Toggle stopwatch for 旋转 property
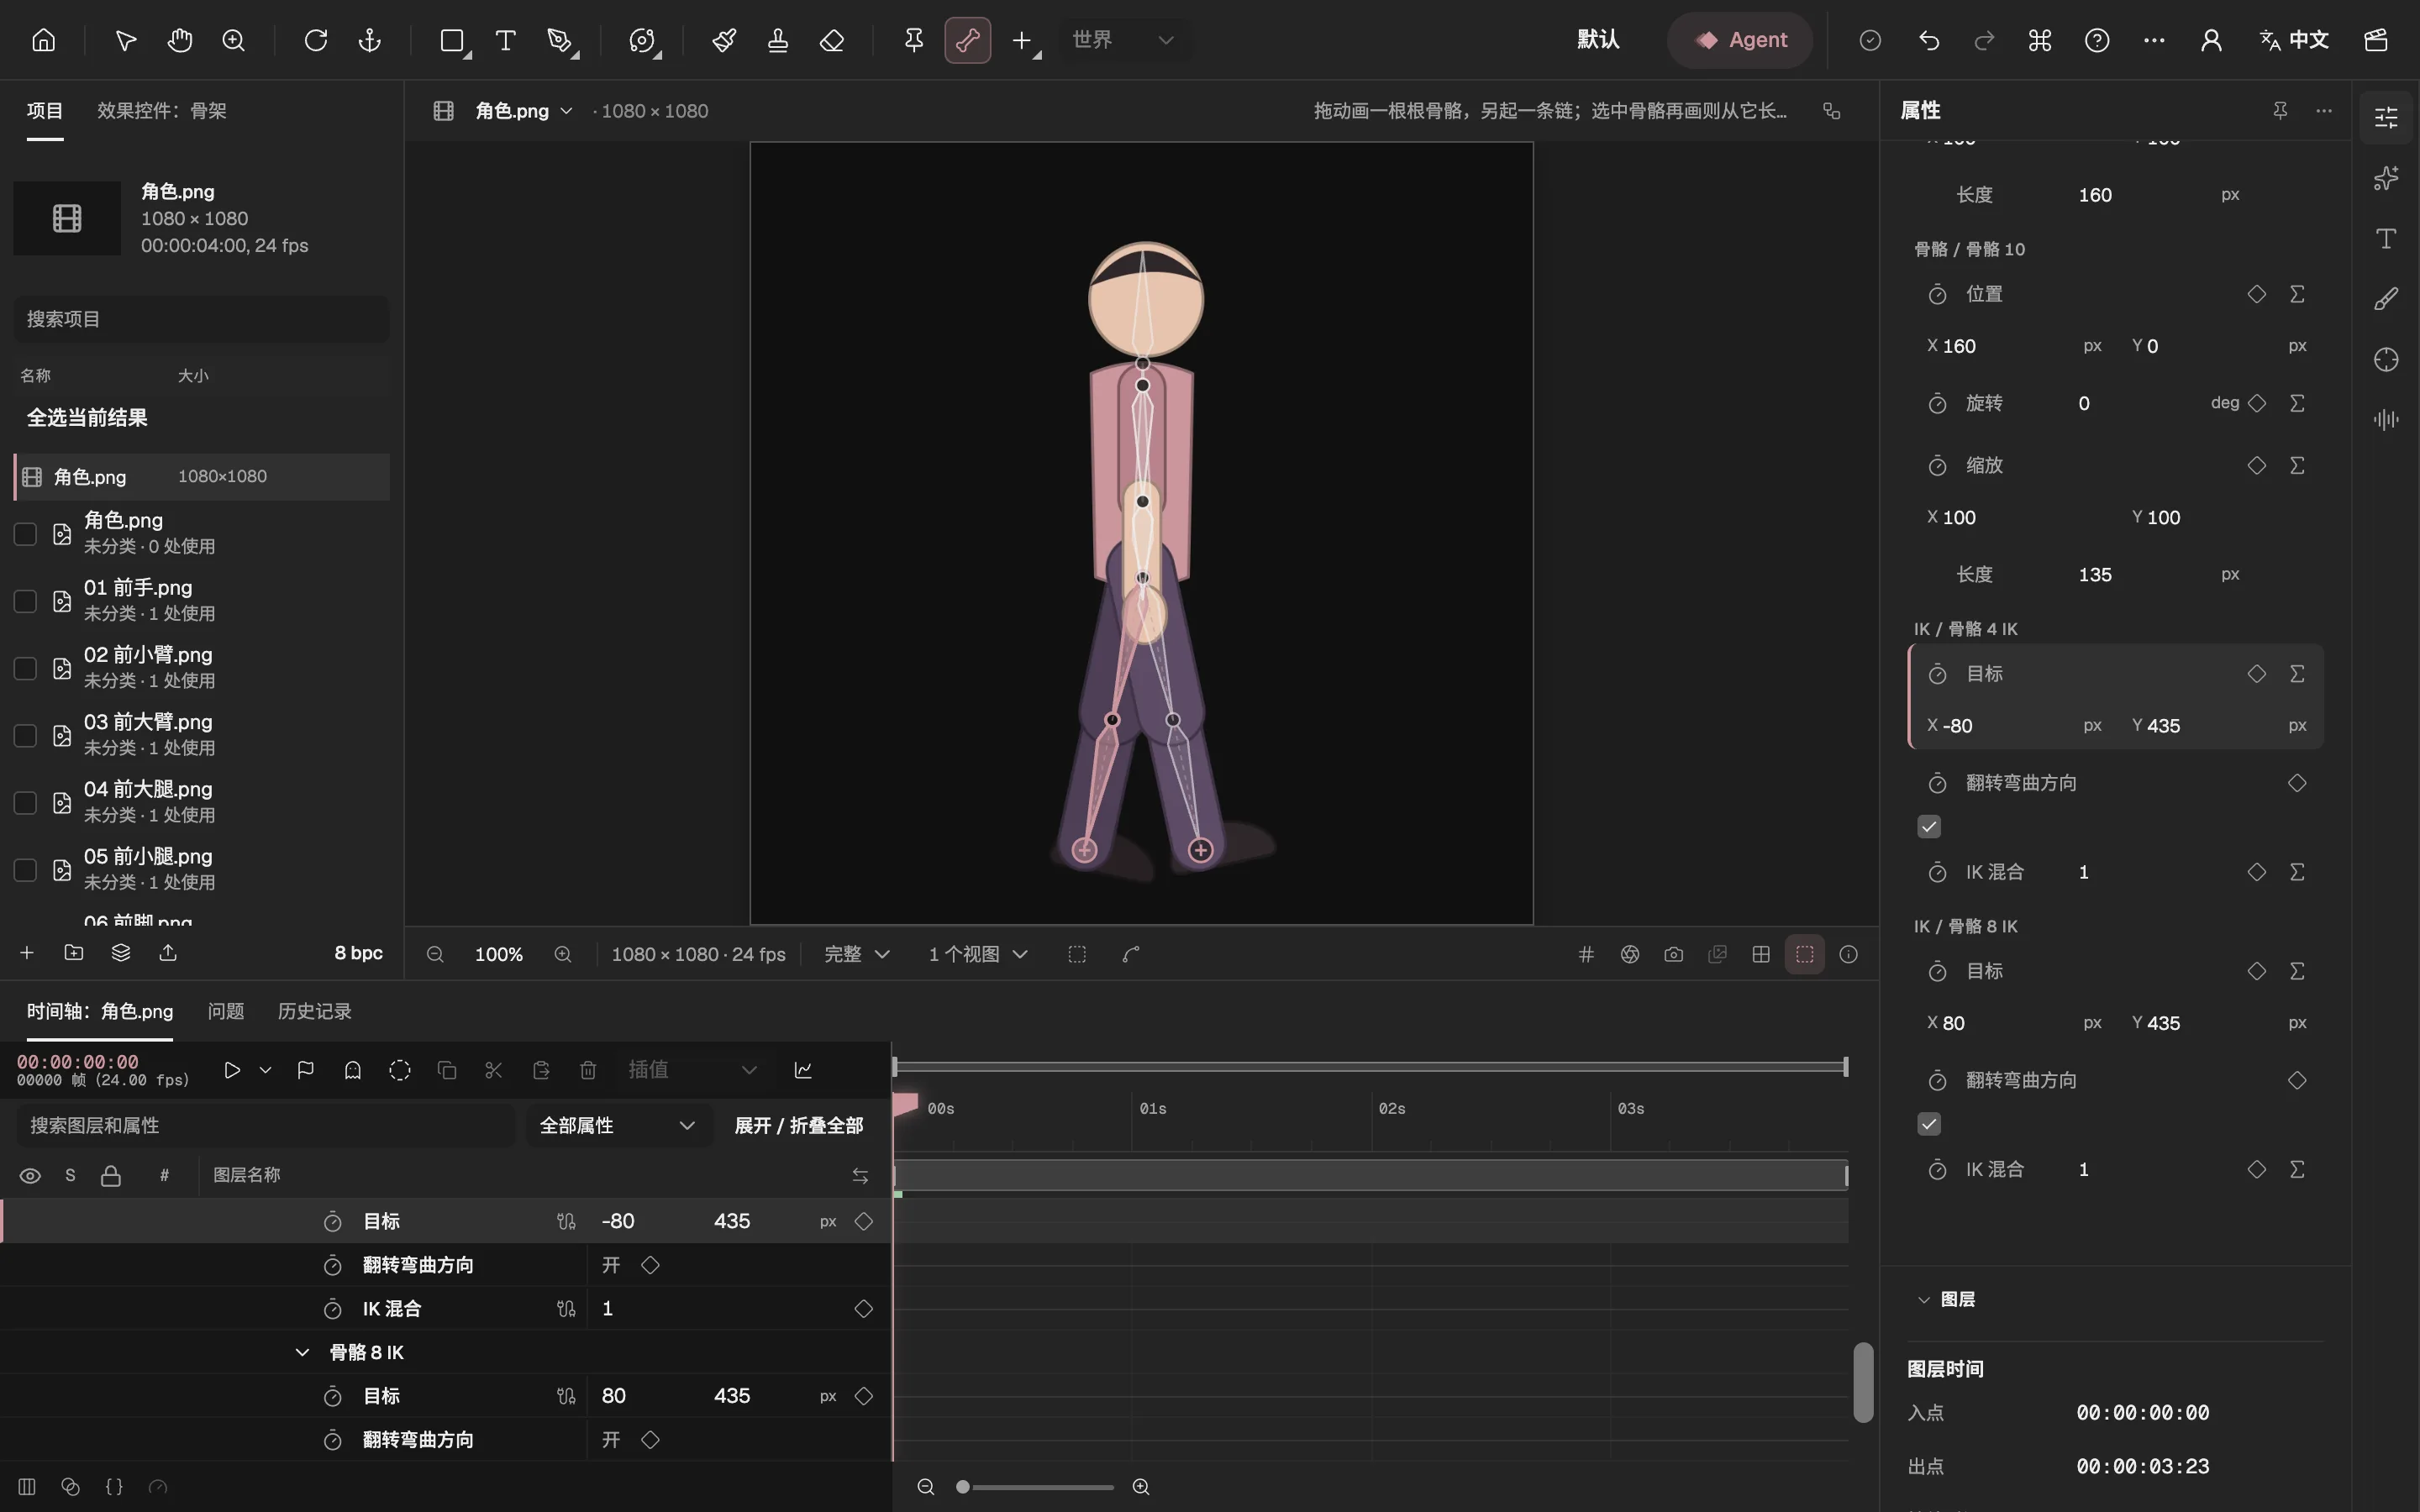 (1937, 404)
